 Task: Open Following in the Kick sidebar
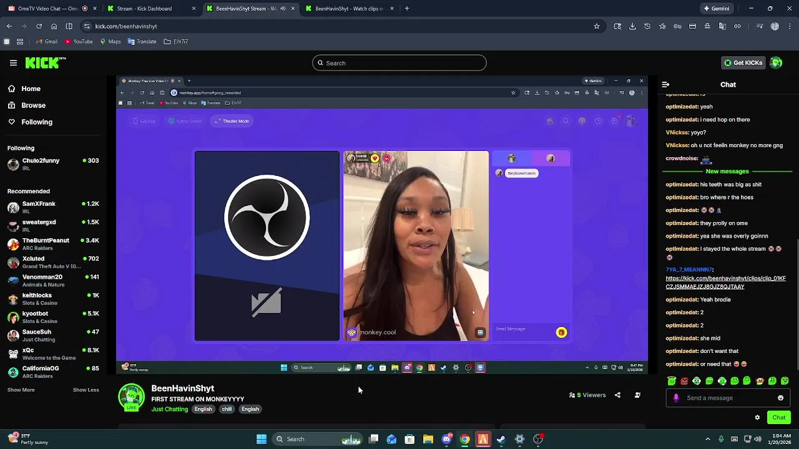pyautogui.click(x=37, y=122)
